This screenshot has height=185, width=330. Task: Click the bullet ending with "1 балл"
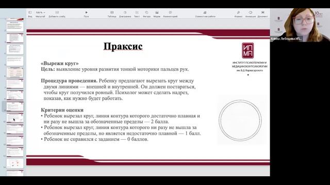121,131
